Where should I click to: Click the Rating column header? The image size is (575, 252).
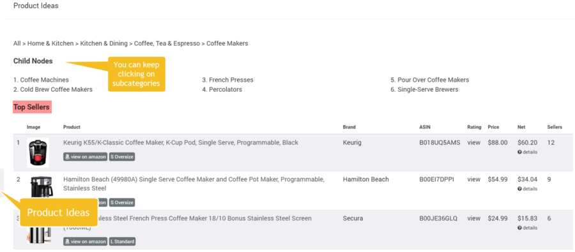pyautogui.click(x=474, y=127)
